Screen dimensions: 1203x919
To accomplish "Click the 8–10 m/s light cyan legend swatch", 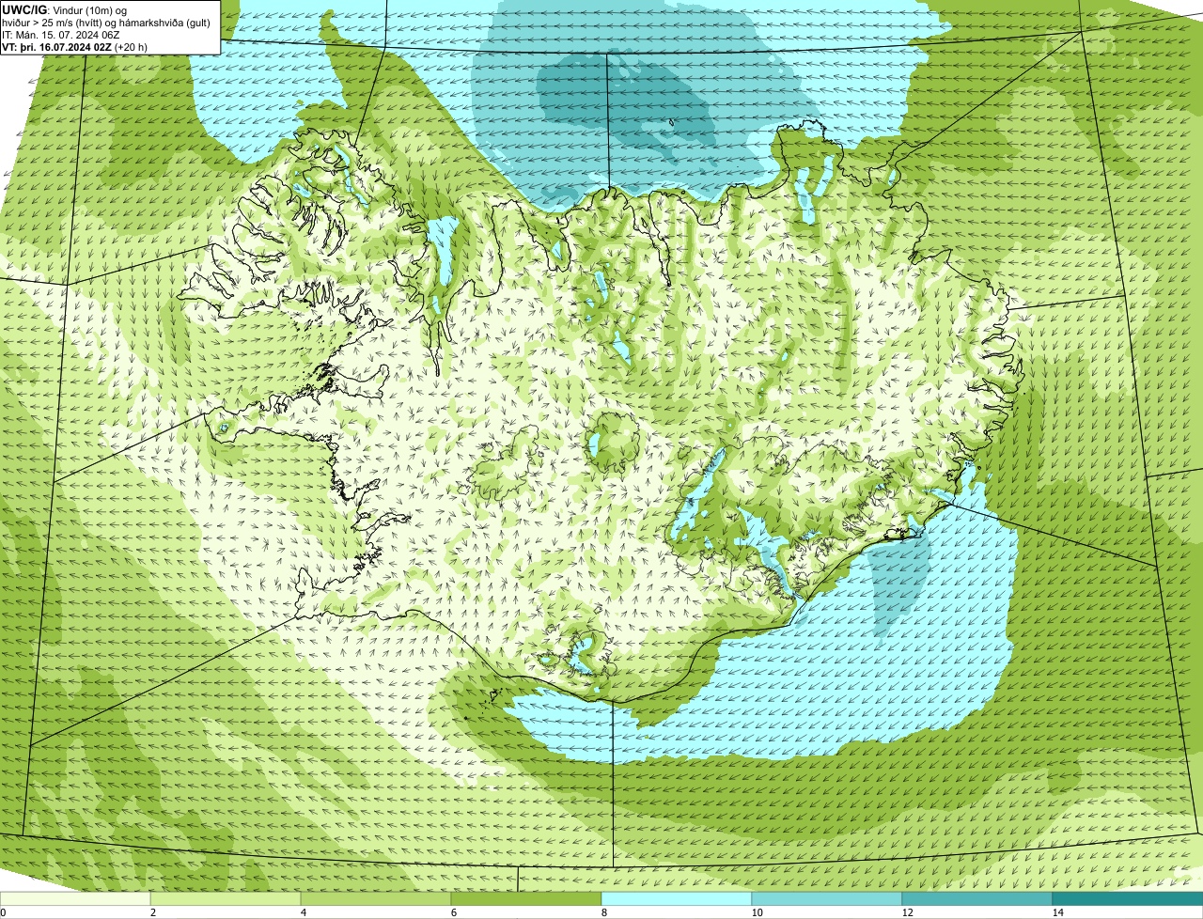I will 677,898.
